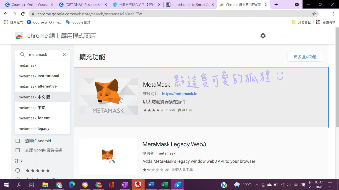The image size is (339, 190).
Task: Select the 'metamask for cmt' suggestion
Action: pos(42,118)
